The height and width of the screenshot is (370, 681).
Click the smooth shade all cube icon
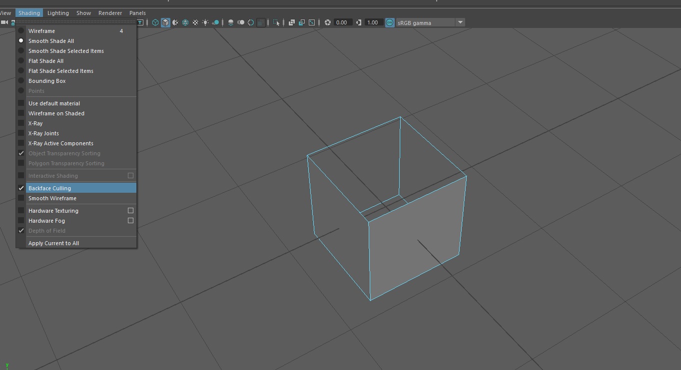point(165,22)
